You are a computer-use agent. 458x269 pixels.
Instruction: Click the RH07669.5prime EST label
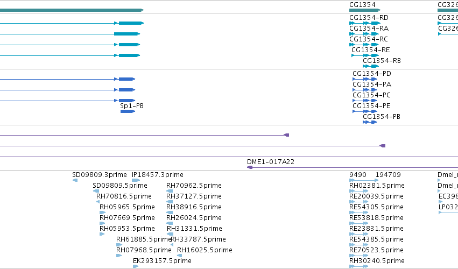point(127,218)
